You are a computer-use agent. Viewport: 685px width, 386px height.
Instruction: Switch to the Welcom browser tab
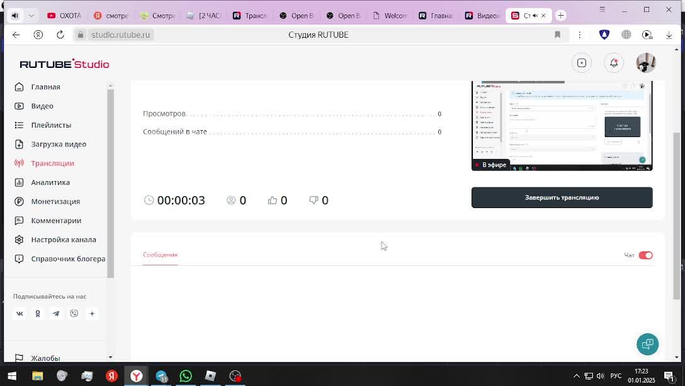coord(390,16)
